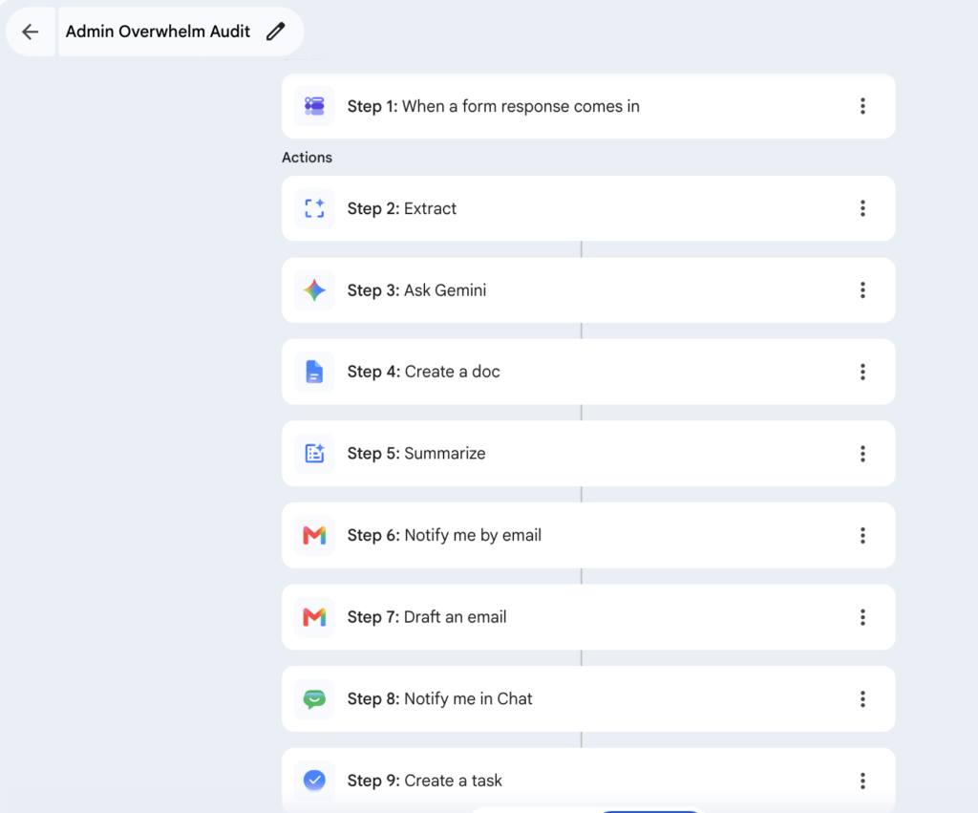Open the three-dot menu for Step 9

click(x=862, y=781)
